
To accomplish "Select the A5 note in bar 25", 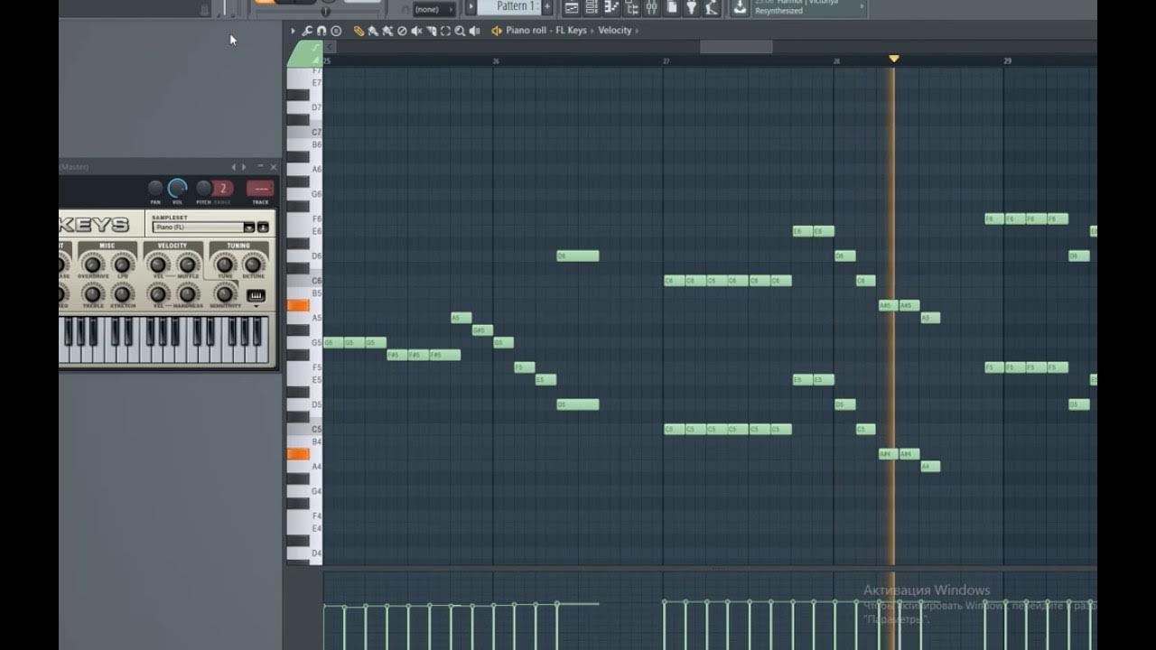I will click(x=461, y=318).
